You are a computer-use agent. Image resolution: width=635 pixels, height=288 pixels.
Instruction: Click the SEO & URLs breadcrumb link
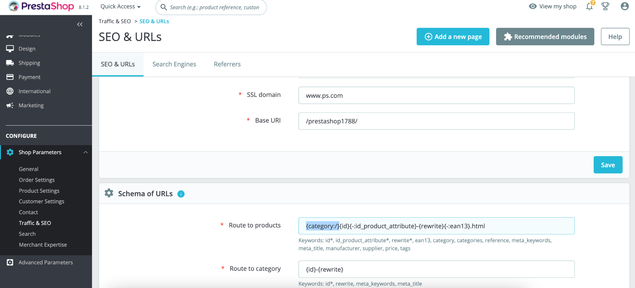tap(154, 21)
